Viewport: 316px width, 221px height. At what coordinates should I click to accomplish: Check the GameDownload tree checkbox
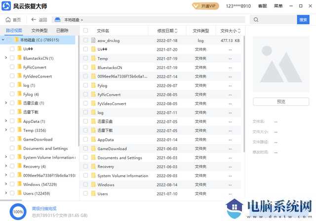pos(12,139)
